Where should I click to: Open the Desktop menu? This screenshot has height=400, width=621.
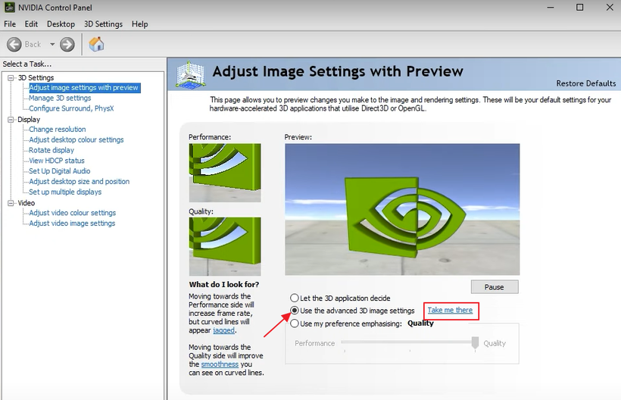tap(61, 24)
